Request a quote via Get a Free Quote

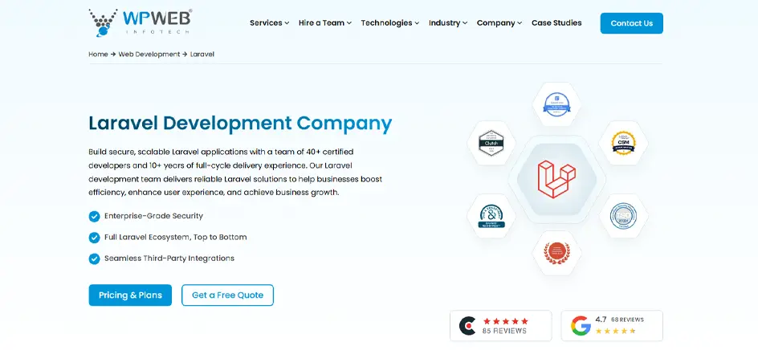227,295
